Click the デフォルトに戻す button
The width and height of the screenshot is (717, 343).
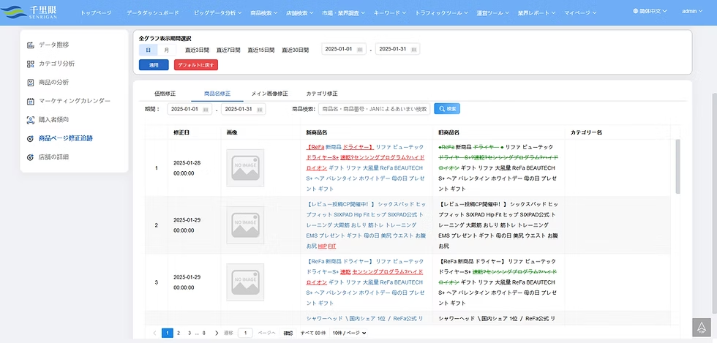196,65
